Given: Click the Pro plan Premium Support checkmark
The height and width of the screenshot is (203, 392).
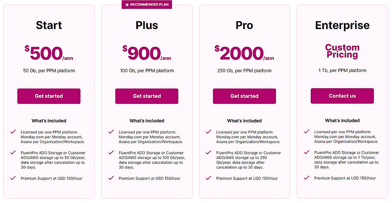Looking at the screenshot, I should 208,178.
